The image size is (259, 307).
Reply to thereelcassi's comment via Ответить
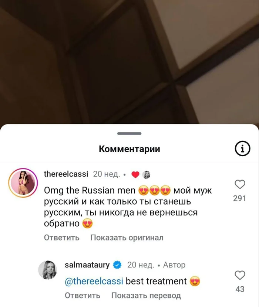coord(61,238)
